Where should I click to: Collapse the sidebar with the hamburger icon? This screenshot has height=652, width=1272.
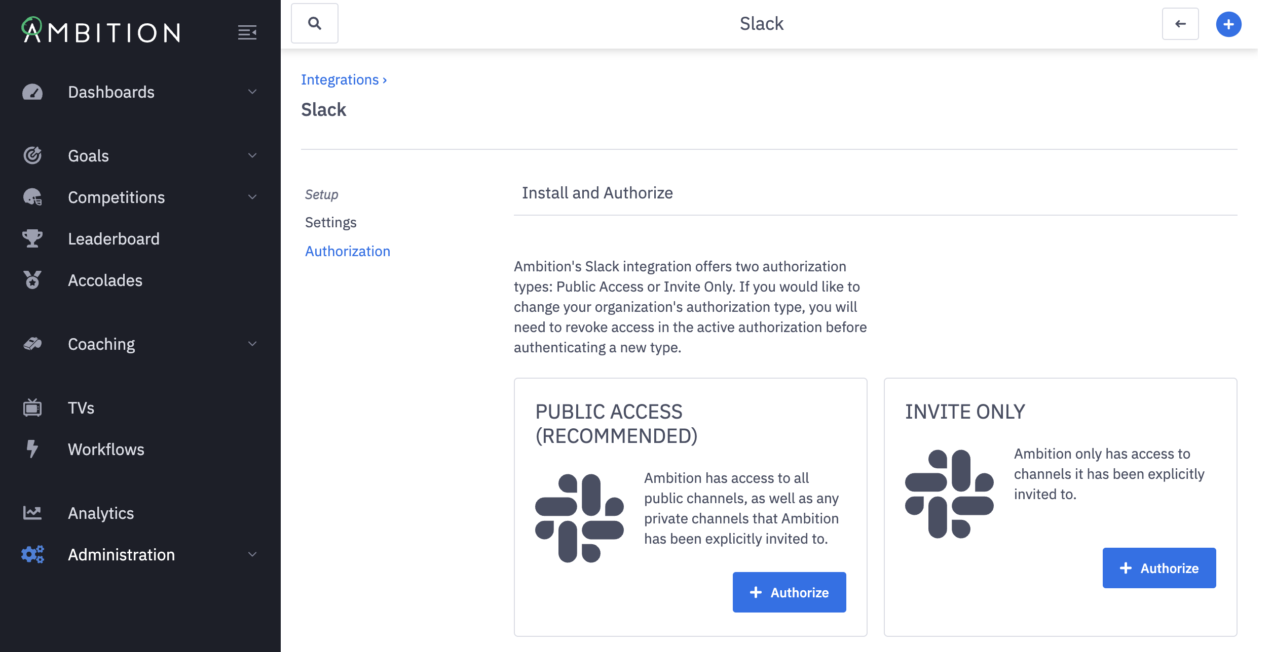tap(247, 32)
